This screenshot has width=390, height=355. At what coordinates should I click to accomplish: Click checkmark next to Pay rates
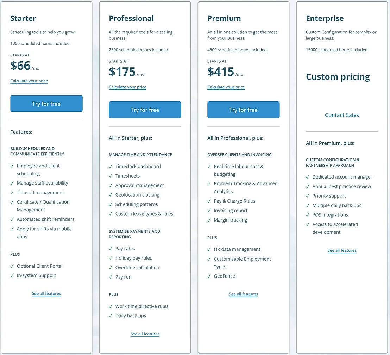[111, 249]
